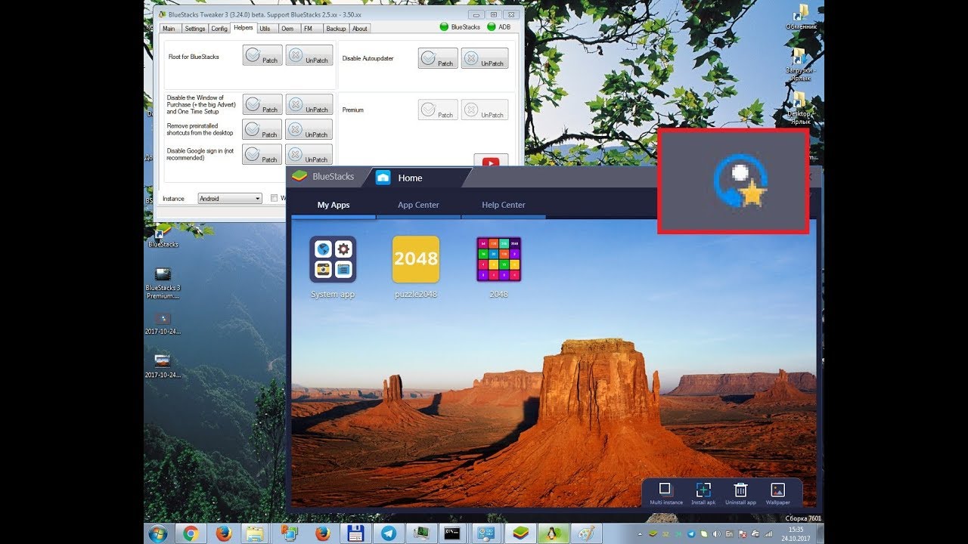Patch Disable Autoupdater
Viewport: 968px width, 544px height.
pyautogui.click(x=438, y=58)
